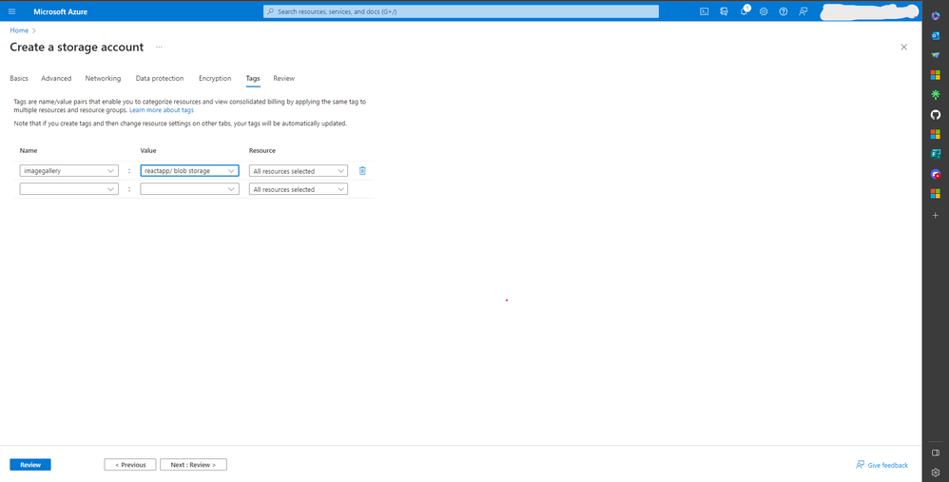The image size is (949, 482).
Task: Expand the reactapp/ blob storage Value dropdown
Action: point(189,170)
